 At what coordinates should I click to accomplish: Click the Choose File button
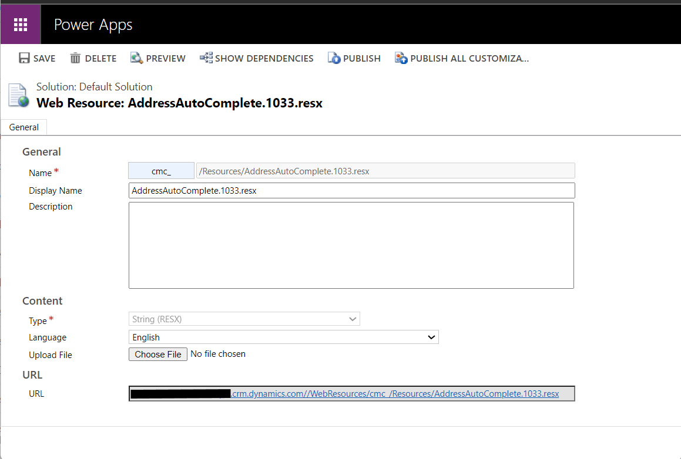point(158,354)
